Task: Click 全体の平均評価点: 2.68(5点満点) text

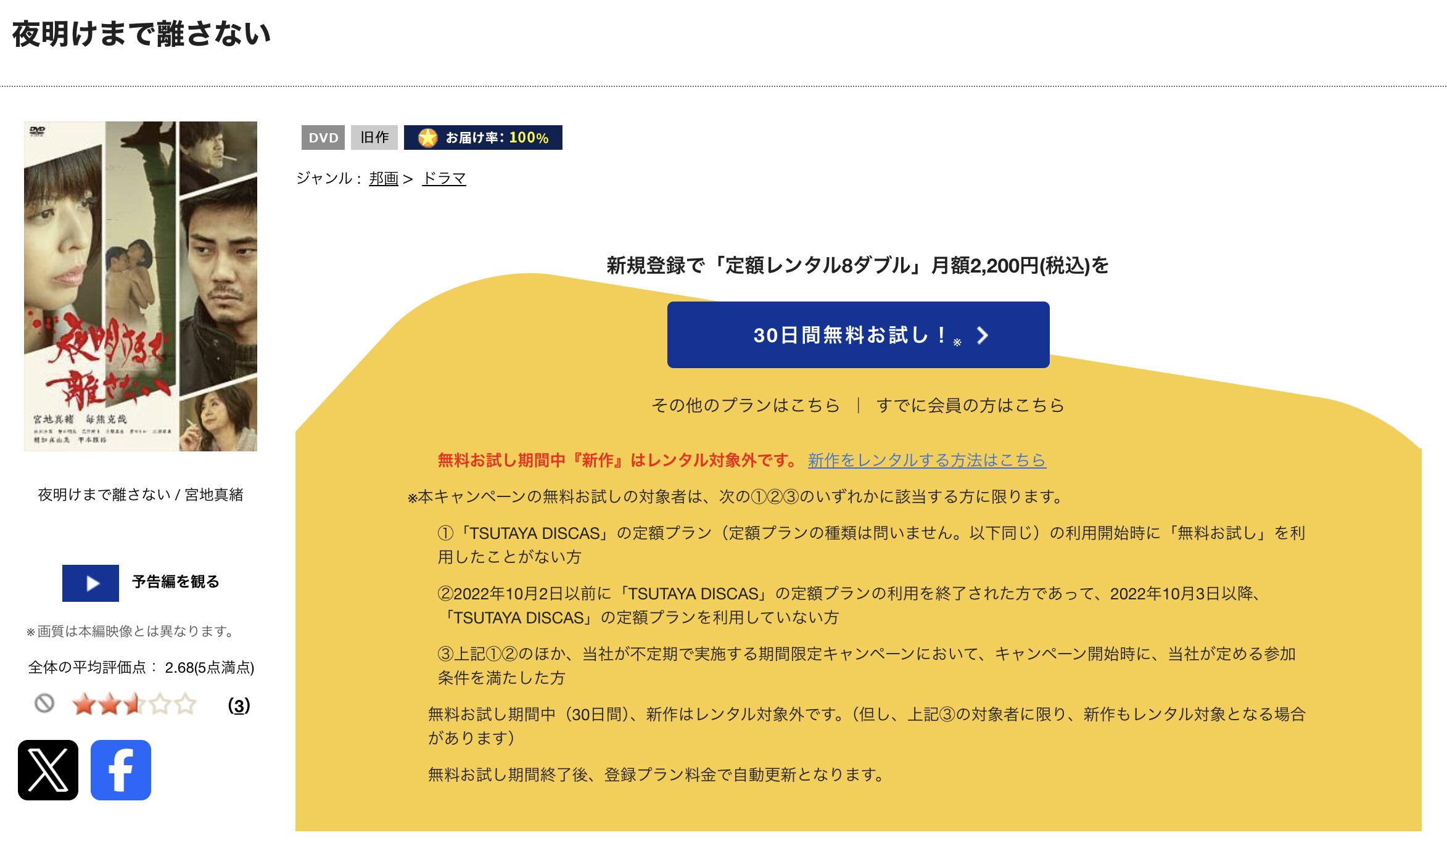Action: tap(141, 667)
